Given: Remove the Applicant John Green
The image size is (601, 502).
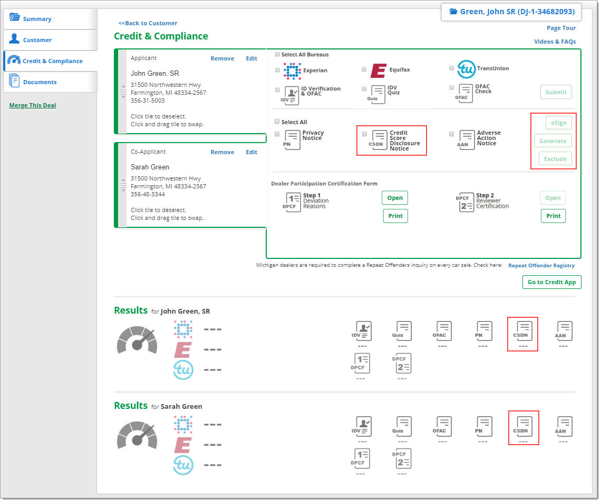Looking at the screenshot, I should 222,58.
